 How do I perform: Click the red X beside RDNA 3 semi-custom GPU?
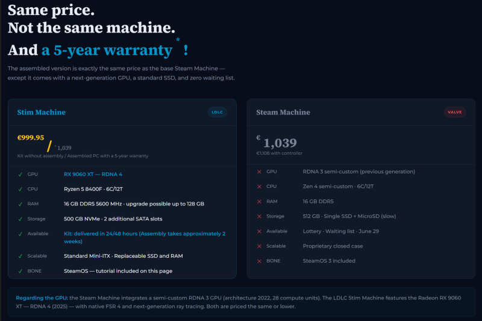(x=259, y=172)
